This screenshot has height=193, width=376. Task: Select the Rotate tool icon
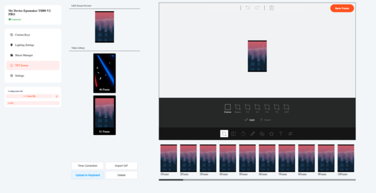click(x=243, y=134)
